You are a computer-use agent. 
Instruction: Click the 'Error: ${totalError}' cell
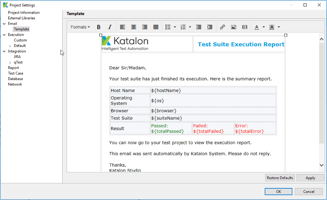pyautogui.click(x=255, y=129)
